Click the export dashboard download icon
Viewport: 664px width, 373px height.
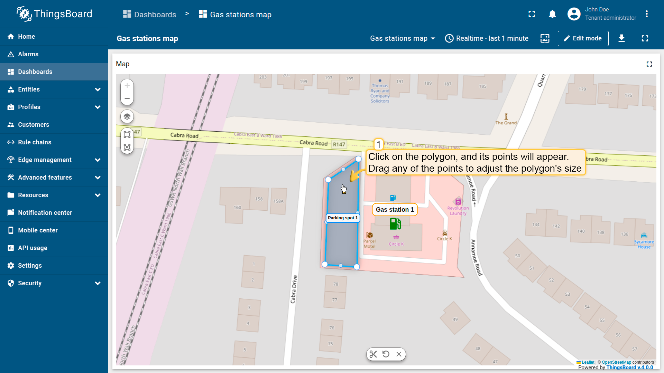[x=621, y=38]
